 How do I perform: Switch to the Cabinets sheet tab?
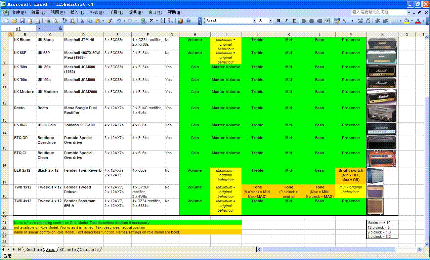coord(89,250)
